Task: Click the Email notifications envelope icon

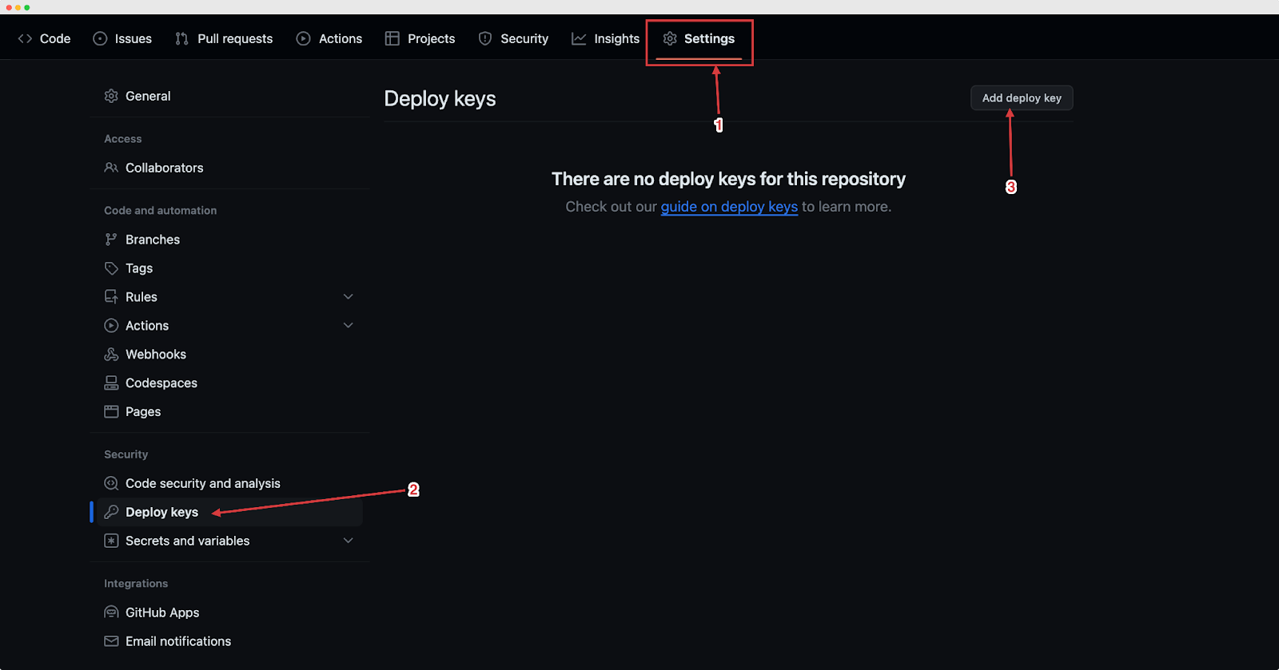Action: (111, 641)
